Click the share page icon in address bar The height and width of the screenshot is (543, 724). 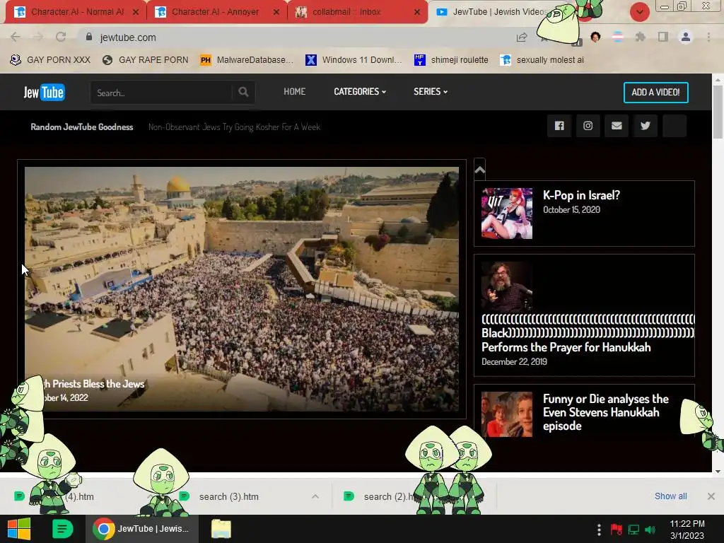click(522, 37)
